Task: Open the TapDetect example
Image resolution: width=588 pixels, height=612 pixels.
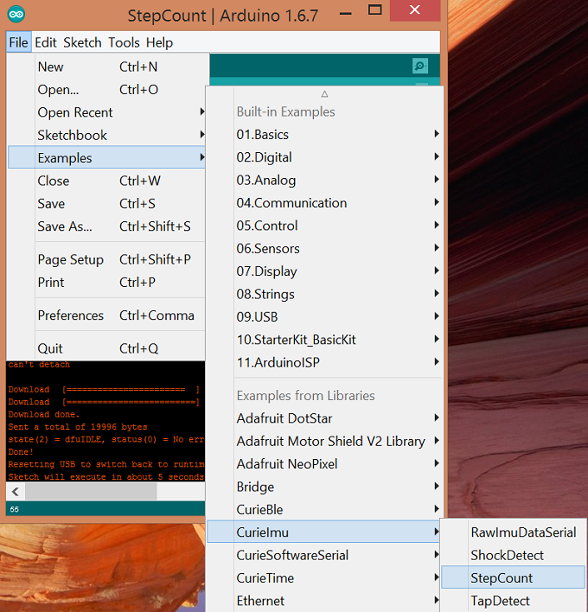Action: click(x=513, y=601)
